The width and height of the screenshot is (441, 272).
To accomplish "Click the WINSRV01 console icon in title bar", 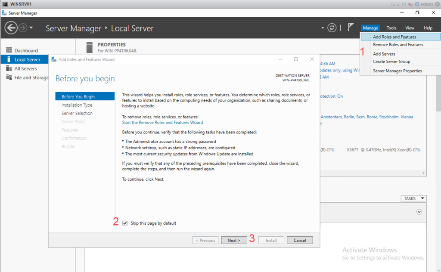I will [x=5, y=4].
